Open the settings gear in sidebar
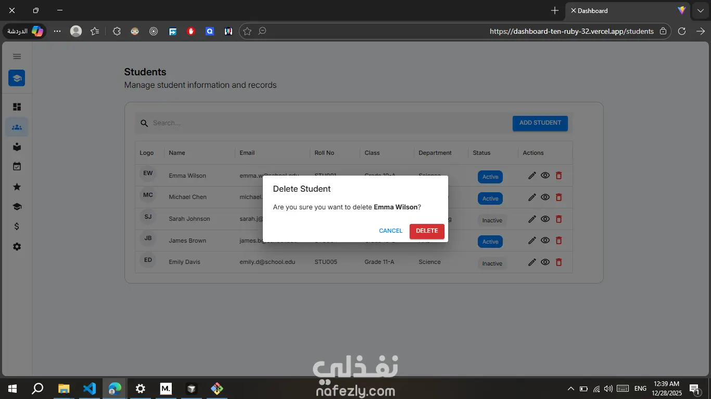The height and width of the screenshot is (399, 711). [17, 247]
